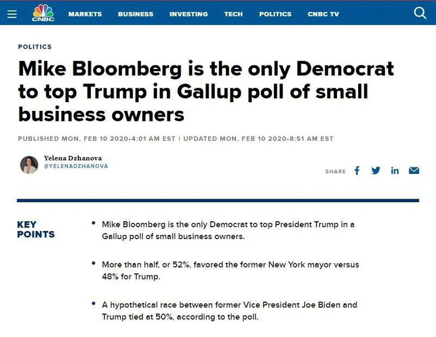Screen dimensions: 436x337
Task: Share article on Facebook
Action: [x=357, y=171]
